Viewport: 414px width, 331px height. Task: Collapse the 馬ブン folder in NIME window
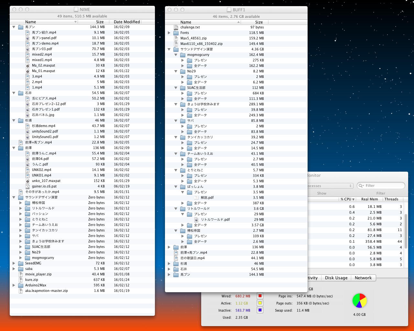pyautogui.click(x=14, y=27)
